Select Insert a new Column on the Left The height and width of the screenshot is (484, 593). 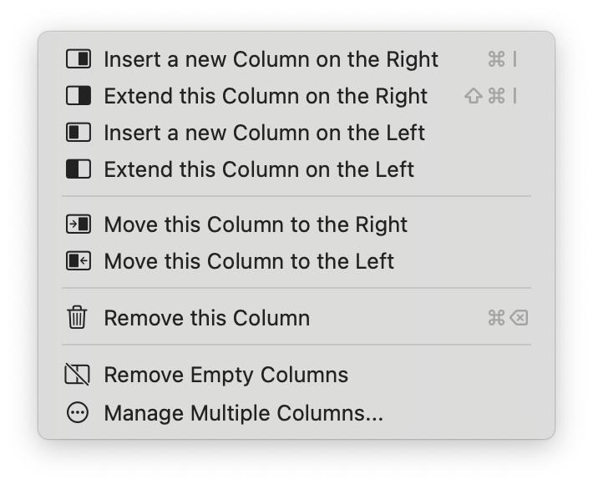[x=296, y=133]
